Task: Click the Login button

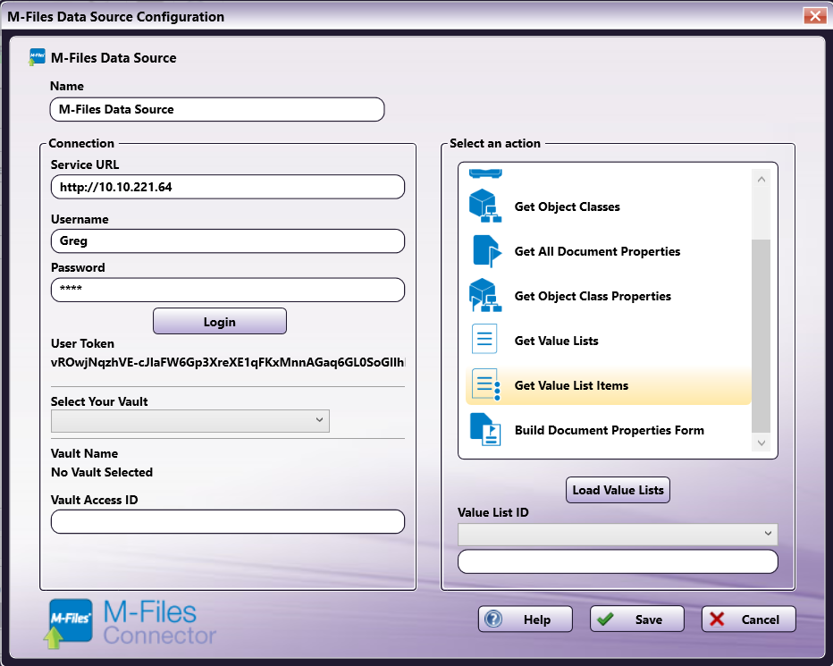Action: tap(219, 321)
